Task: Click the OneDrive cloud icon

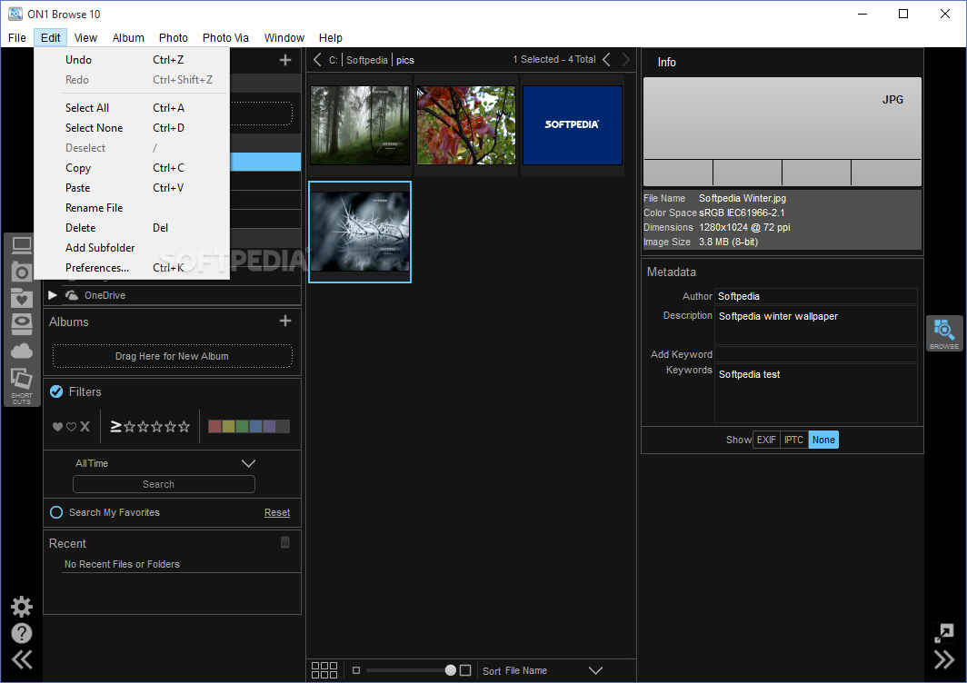Action: (x=72, y=295)
